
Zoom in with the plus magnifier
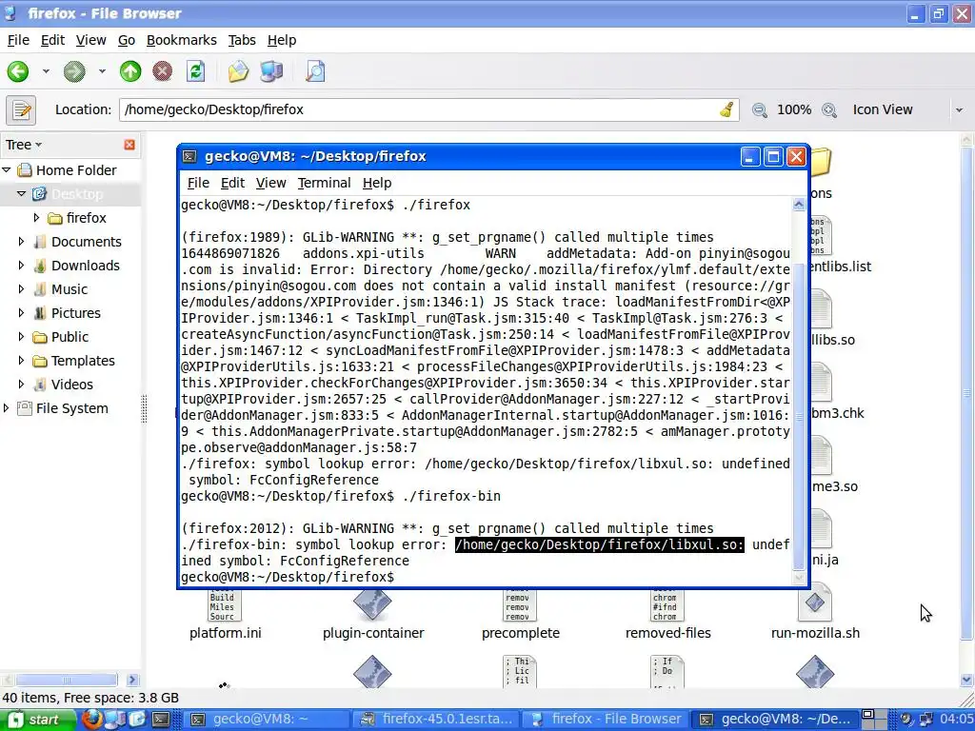click(x=829, y=110)
